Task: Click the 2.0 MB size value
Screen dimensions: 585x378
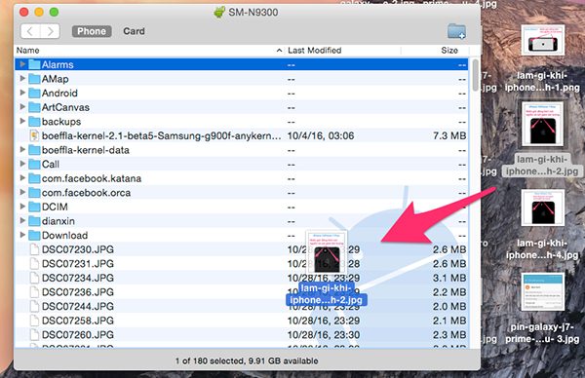Action: pyautogui.click(x=449, y=306)
